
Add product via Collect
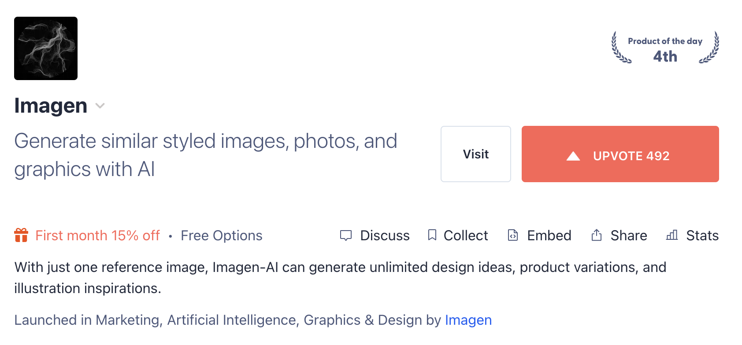tap(466, 235)
